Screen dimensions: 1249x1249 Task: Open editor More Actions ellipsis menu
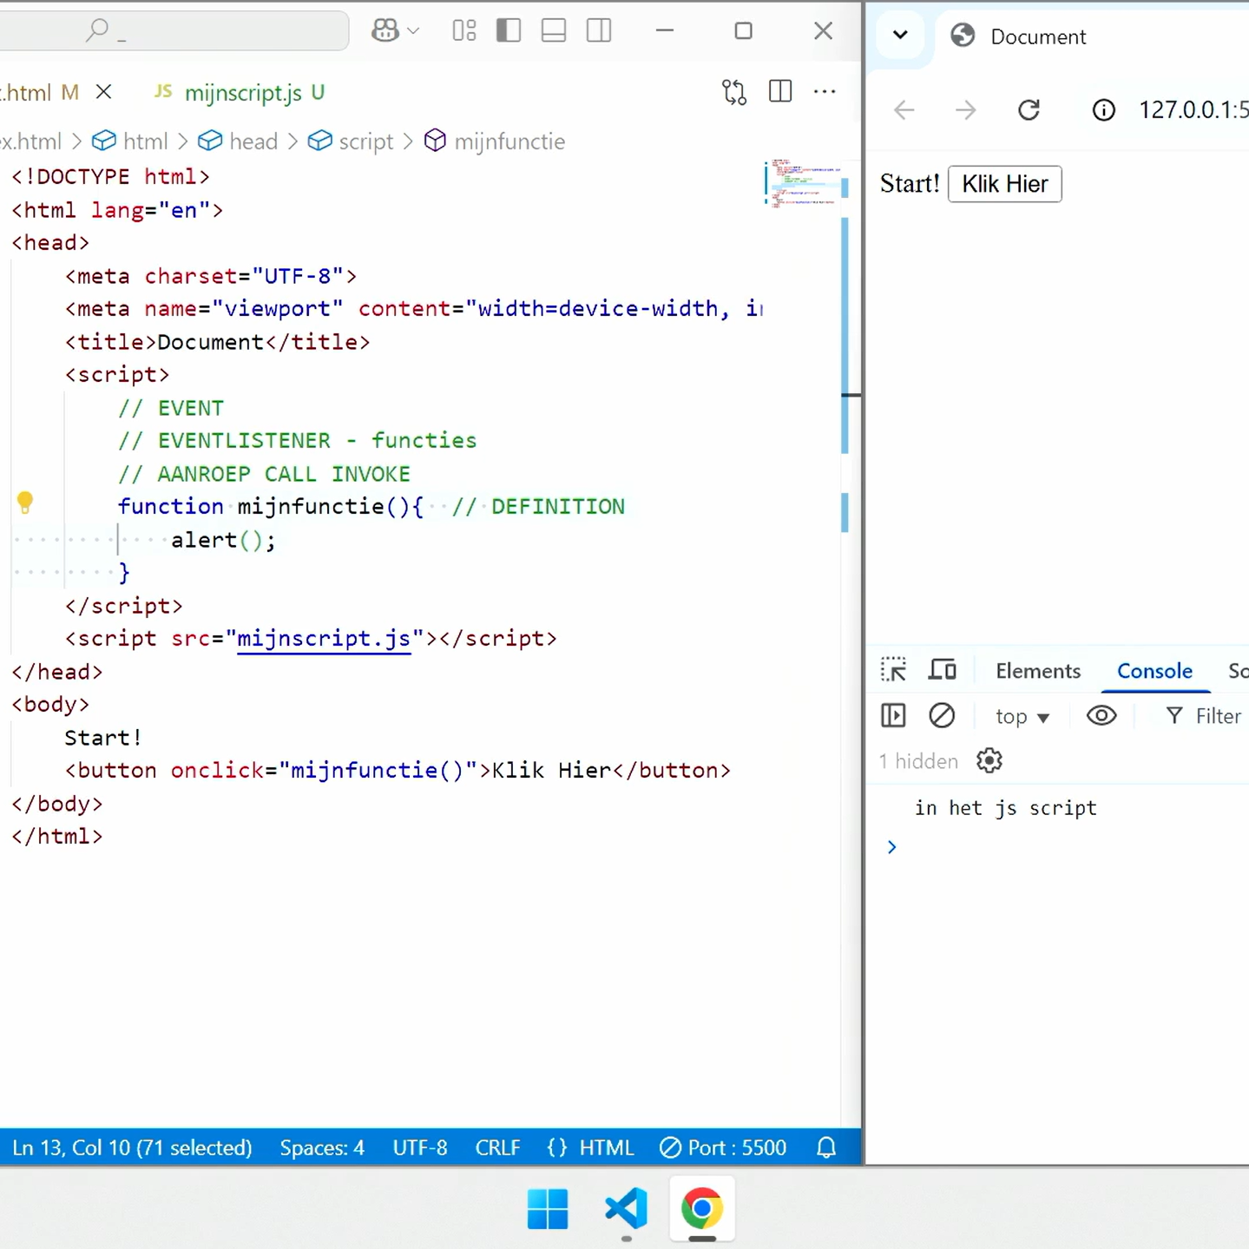(x=825, y=92)
